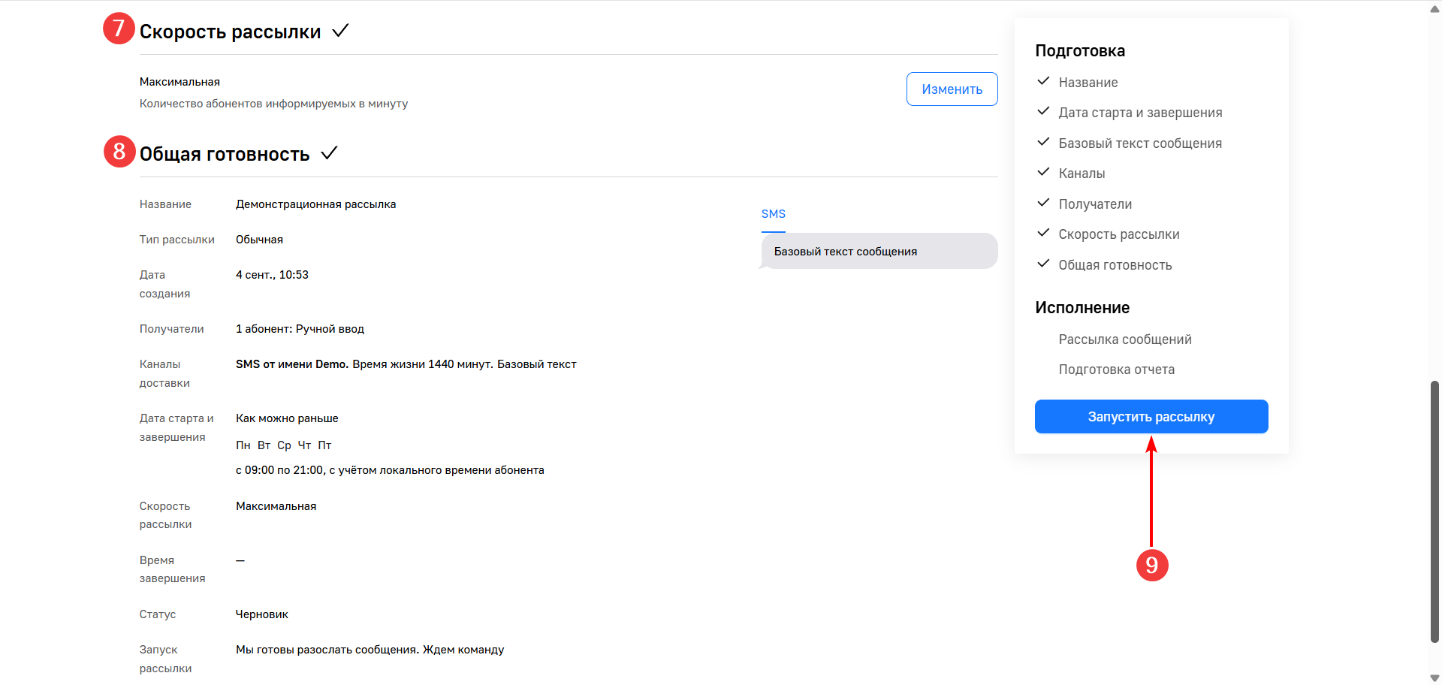Click the red step 7 badge
1442x685 pixels.
coord(119,29)
